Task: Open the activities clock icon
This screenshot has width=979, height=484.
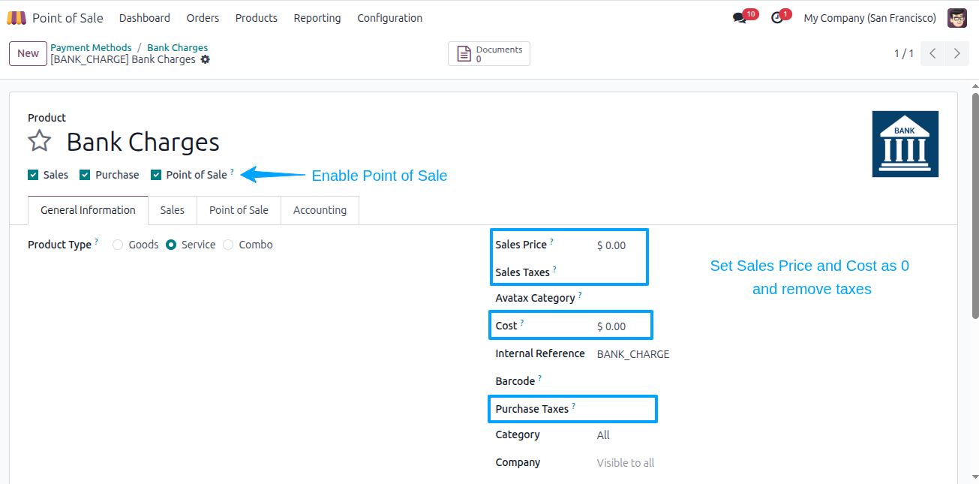Action: [777, 18]
